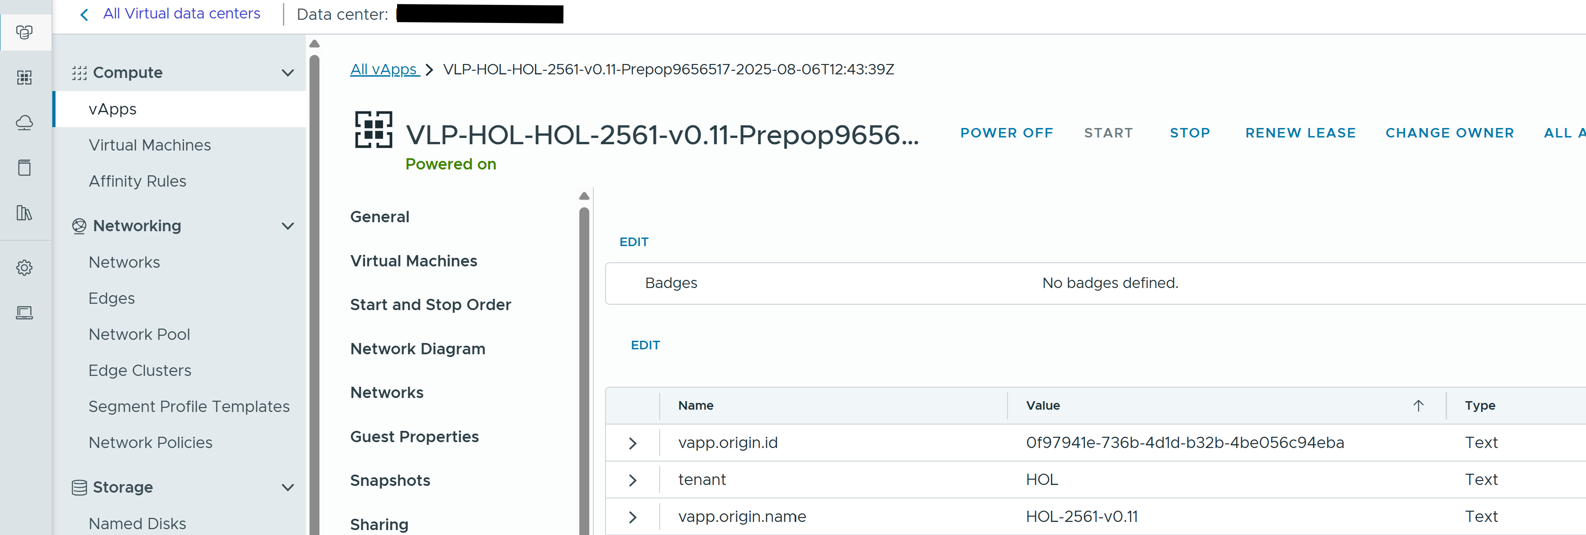Click the ascending sort arrow in Value column

tap(1418, 406)
